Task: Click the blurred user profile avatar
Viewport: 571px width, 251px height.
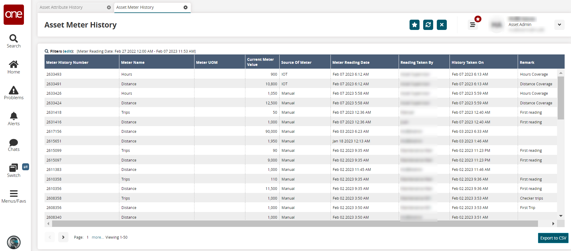Action: [x=496, y=25]
